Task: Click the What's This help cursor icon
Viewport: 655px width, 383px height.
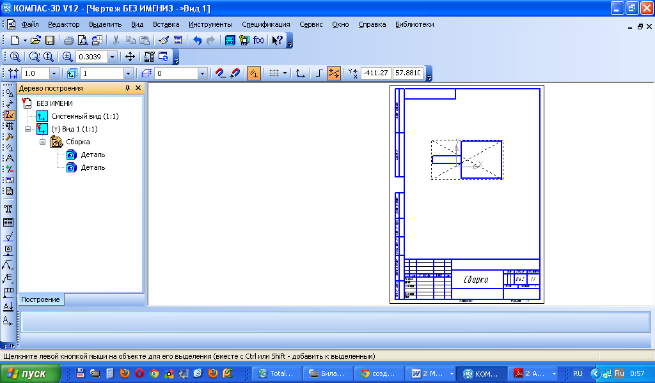Action: click(278, 40)
